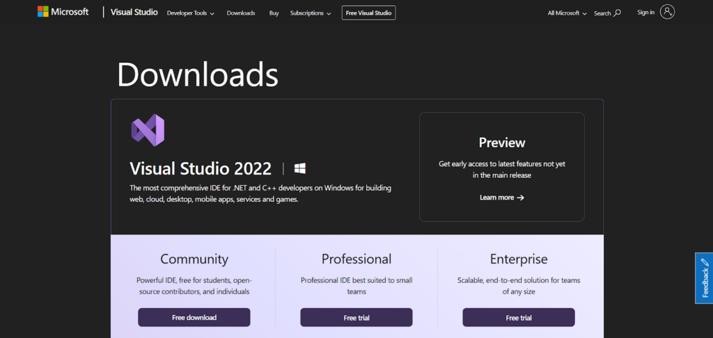
Task: Open the Buy menu item
Action: click(274, 13)
